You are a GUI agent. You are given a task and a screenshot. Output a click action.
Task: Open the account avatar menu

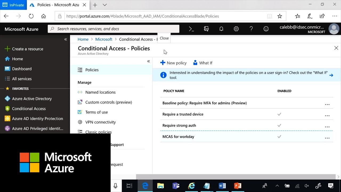point(334,29)
